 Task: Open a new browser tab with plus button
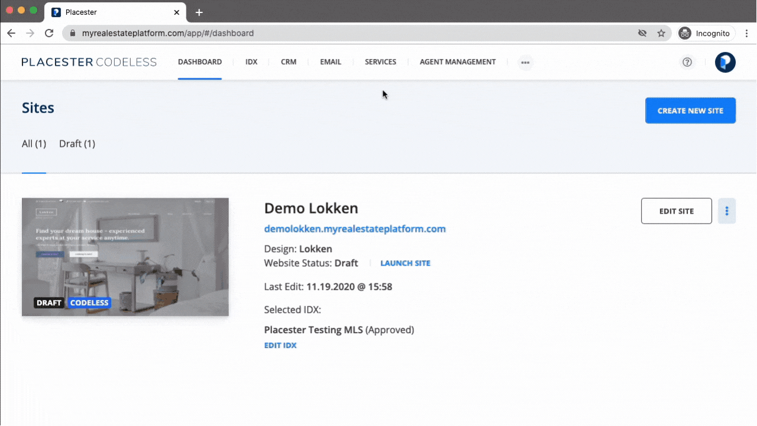(x=199, y=12)
